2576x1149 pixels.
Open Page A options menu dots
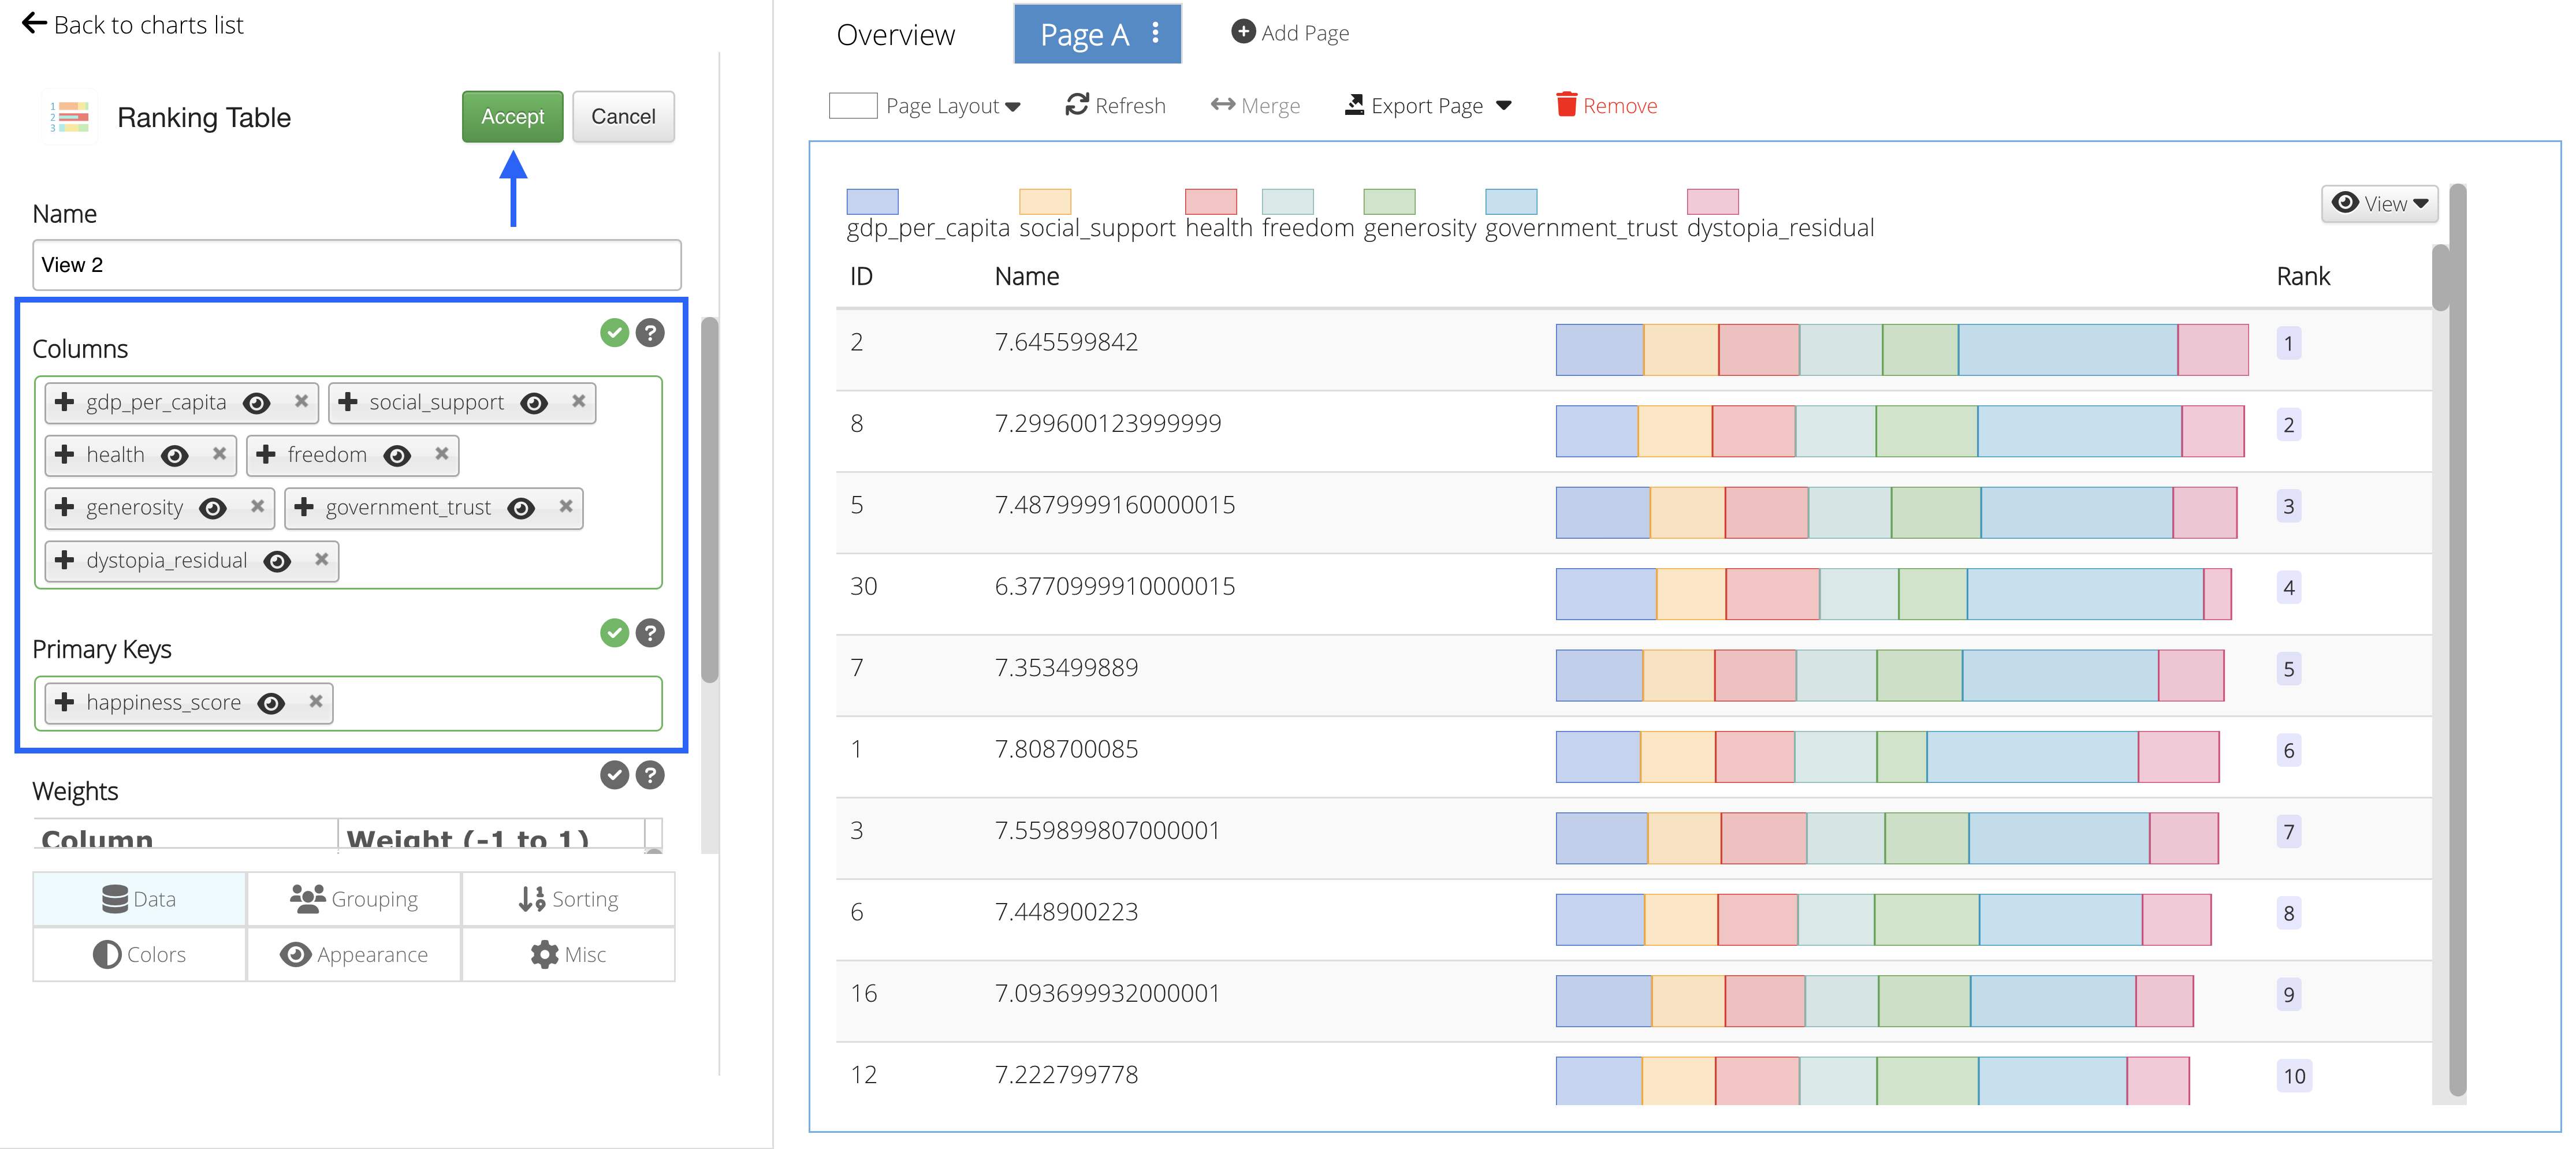1155,33
